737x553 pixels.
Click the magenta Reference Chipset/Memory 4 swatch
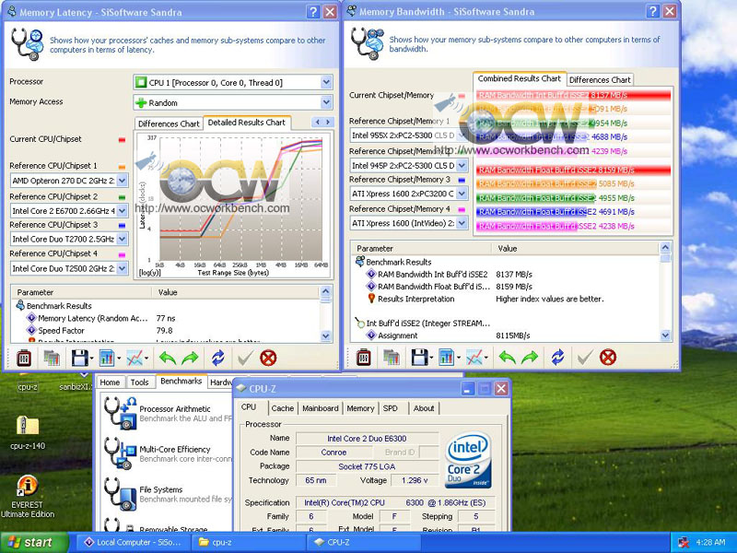coord(462,210)
